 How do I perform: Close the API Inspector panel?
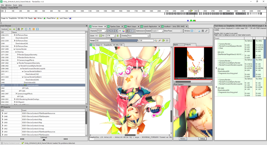87,107
